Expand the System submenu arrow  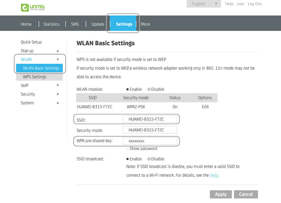pyautogui.click(x=58, y=103)
